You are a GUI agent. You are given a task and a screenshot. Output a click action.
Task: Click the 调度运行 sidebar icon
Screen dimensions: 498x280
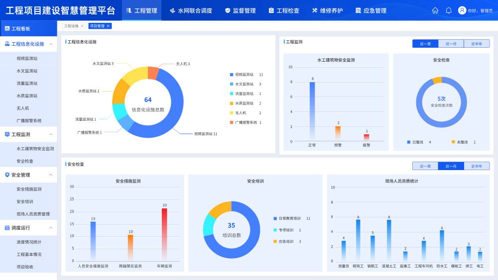click(x=7, y=228)
